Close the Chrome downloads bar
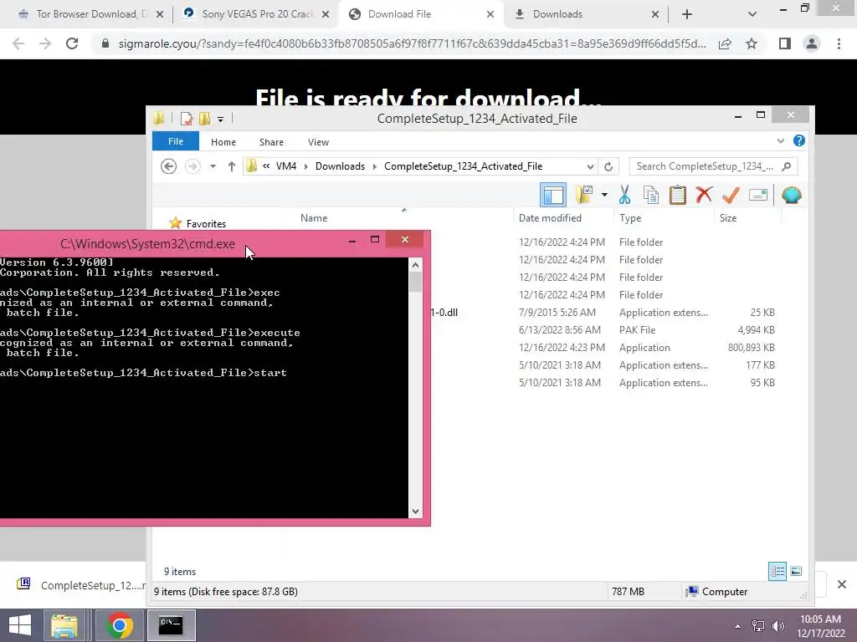Image resolution: width=857 pixels, height=642 pixels. click(x=842, y=584)
